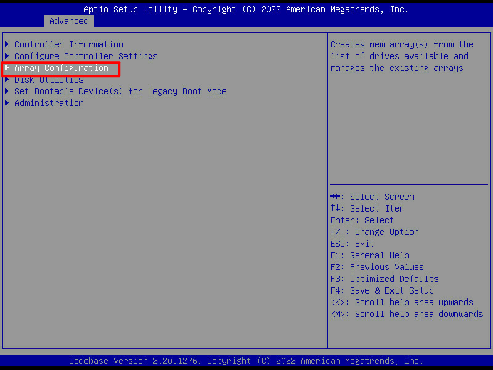493x370 pixels.
Task: Click the arrow icon beside Administration
Action: [7, 103]
